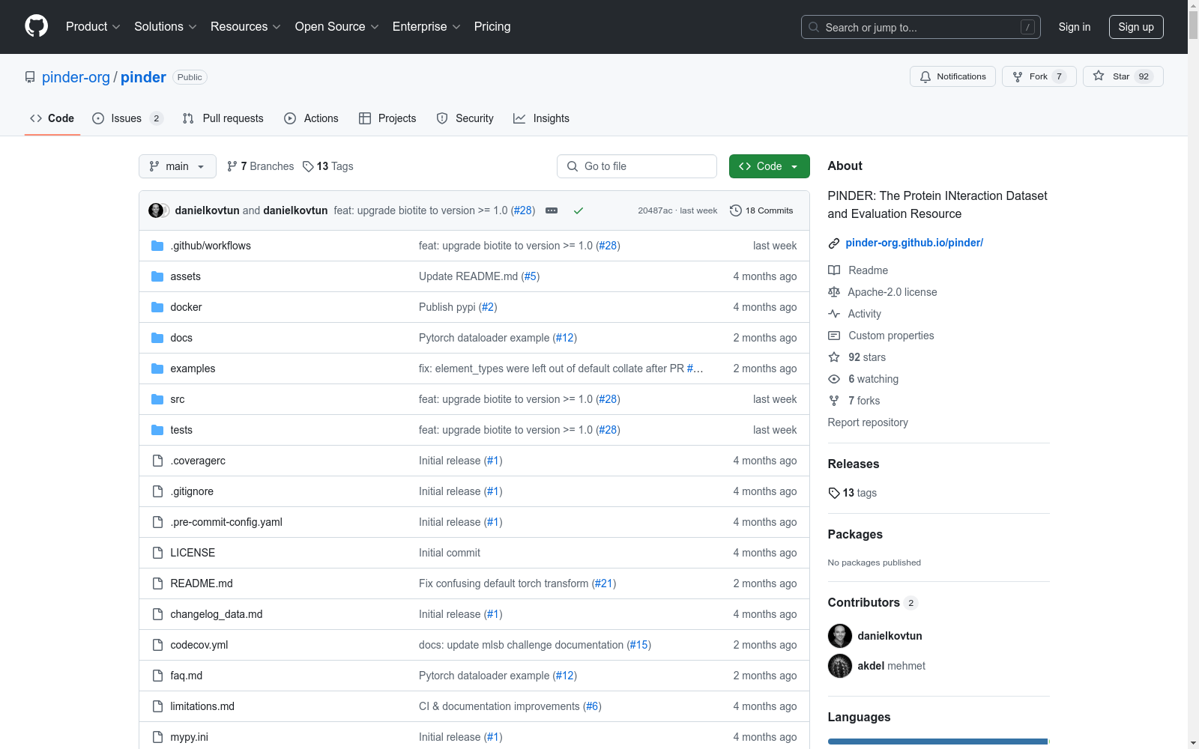
Task: Click the docker folder icon
Action: click(157, 307)
